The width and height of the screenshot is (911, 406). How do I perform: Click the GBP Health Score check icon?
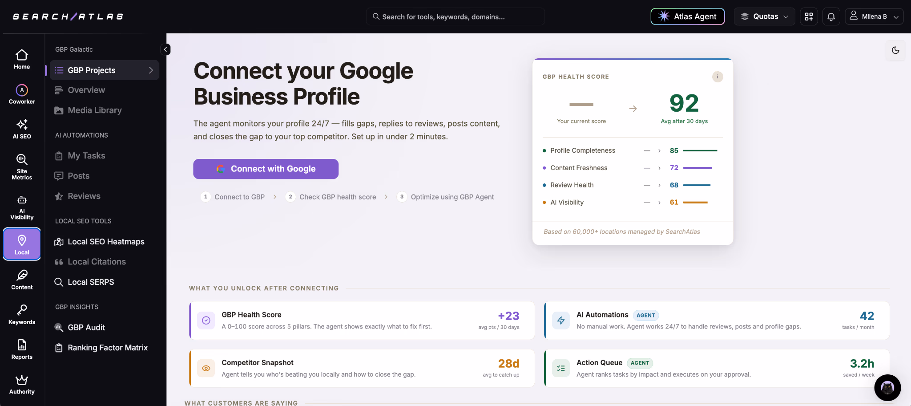pos(206,321)
